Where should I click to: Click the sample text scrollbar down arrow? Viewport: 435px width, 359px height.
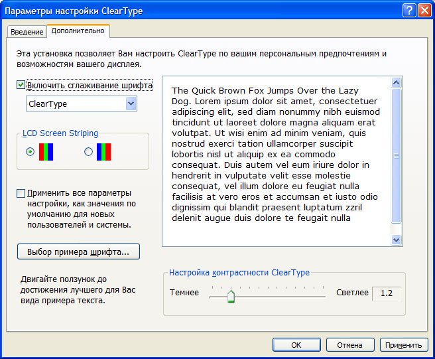pos(396,240)
